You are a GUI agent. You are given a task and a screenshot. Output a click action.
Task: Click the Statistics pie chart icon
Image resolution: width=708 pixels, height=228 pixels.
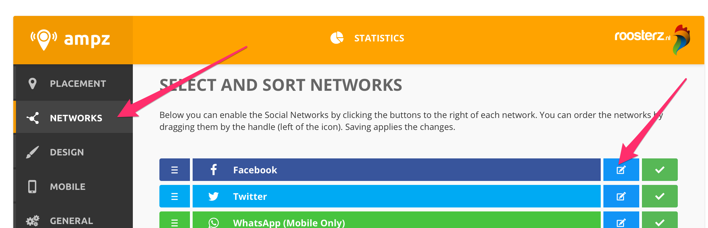[337, 38]
